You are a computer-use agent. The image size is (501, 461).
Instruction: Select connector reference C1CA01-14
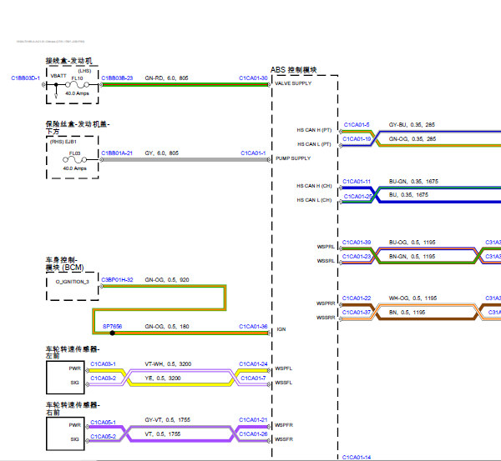(357, 458)
